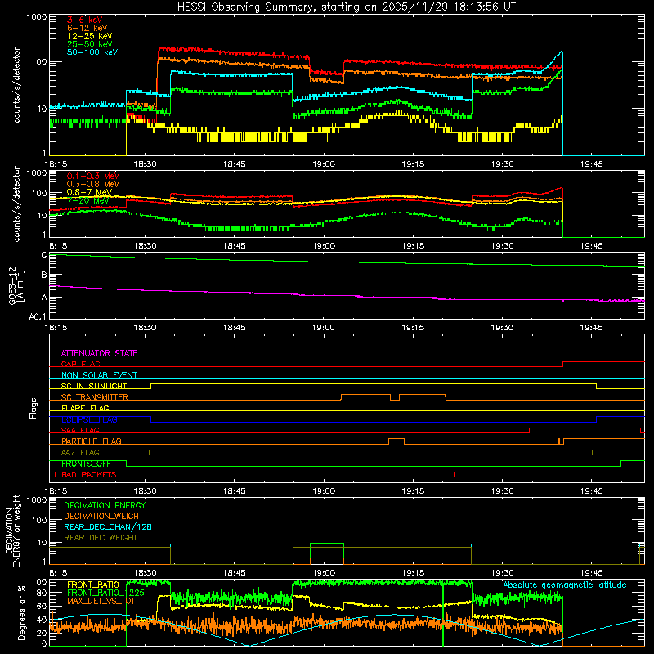Click the REAR_DEC_CHAN/128 legend entry

click(x=108, y=526)
